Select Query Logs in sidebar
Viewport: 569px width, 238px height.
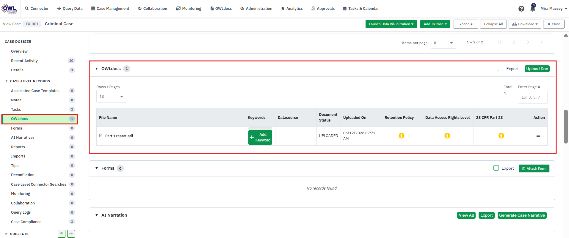(21, 212)
